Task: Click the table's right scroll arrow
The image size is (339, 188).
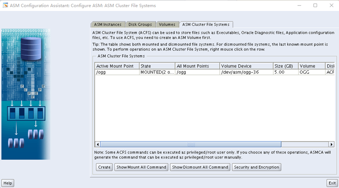Action: pyautogui.click(x=331, y=144)
